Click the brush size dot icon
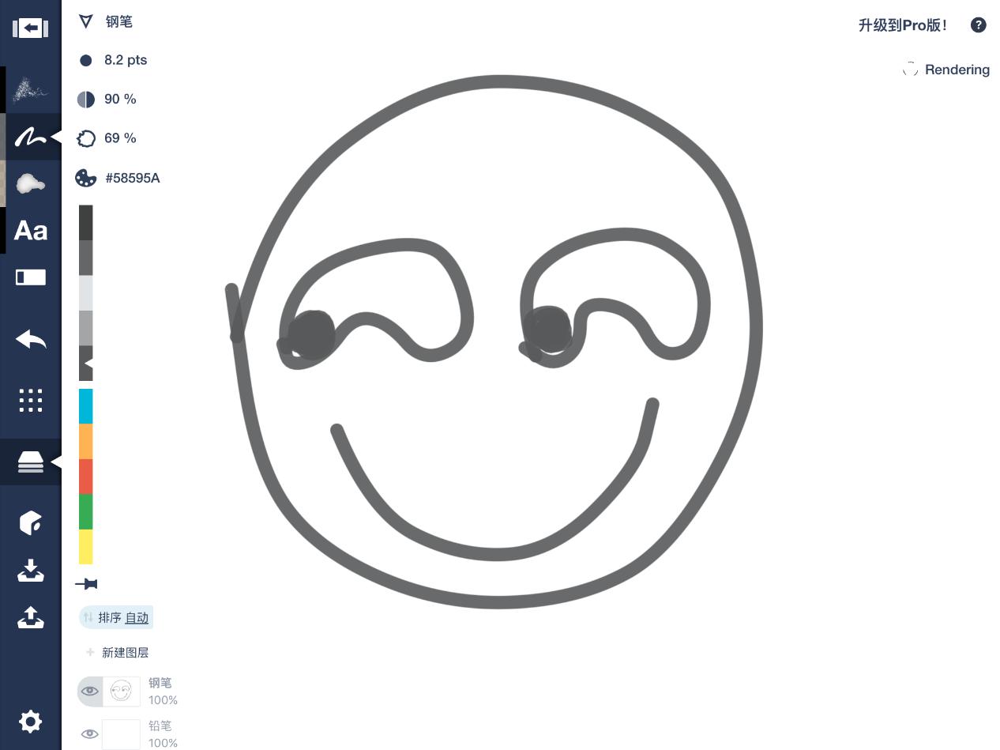 pyautogui.click(x=86, y=60)
